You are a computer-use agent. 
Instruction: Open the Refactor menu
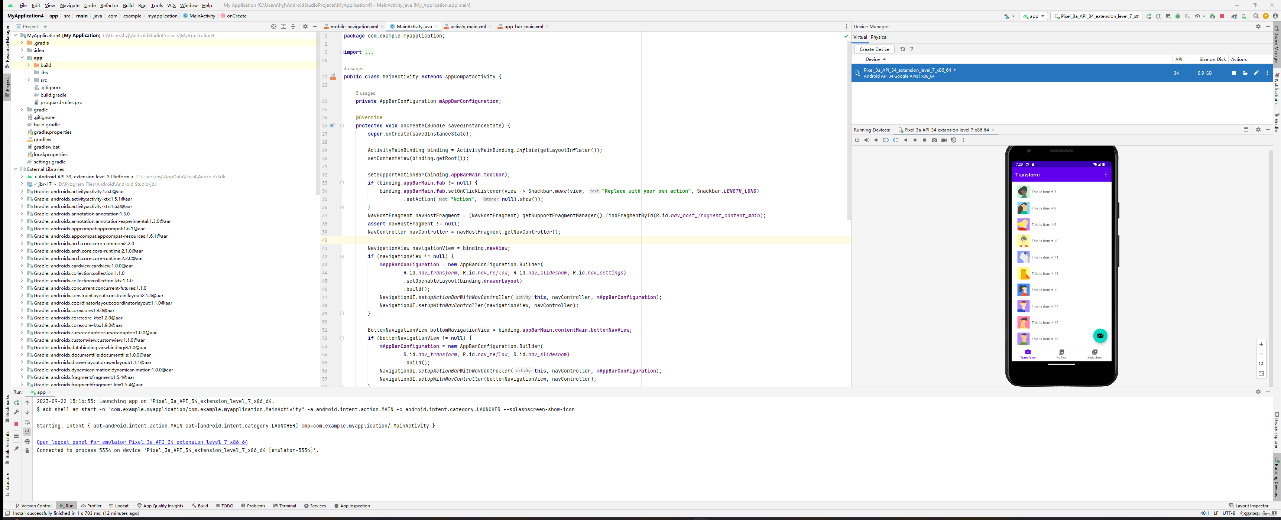(109, 6)
